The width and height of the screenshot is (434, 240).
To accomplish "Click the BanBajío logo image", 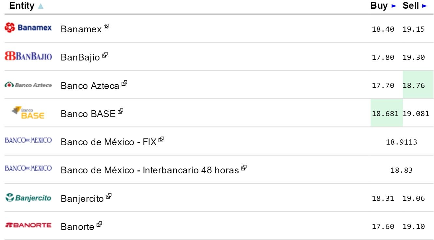I will pos(28,57).
